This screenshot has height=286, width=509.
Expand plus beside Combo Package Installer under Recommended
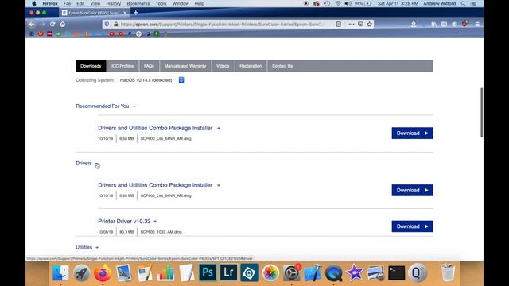219,129
